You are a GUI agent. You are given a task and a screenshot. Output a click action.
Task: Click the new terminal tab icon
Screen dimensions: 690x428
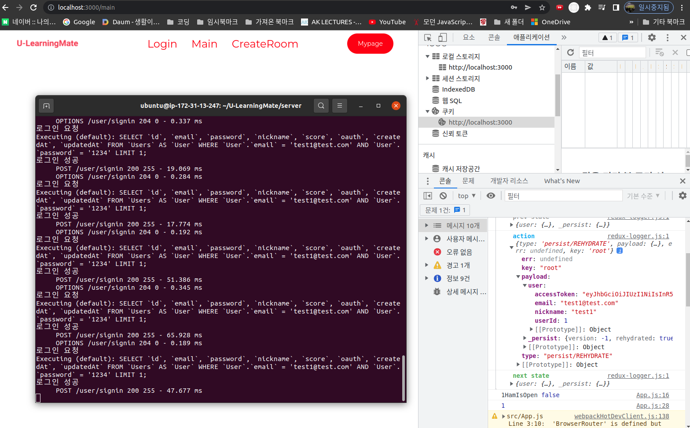(x=46, y=106)
